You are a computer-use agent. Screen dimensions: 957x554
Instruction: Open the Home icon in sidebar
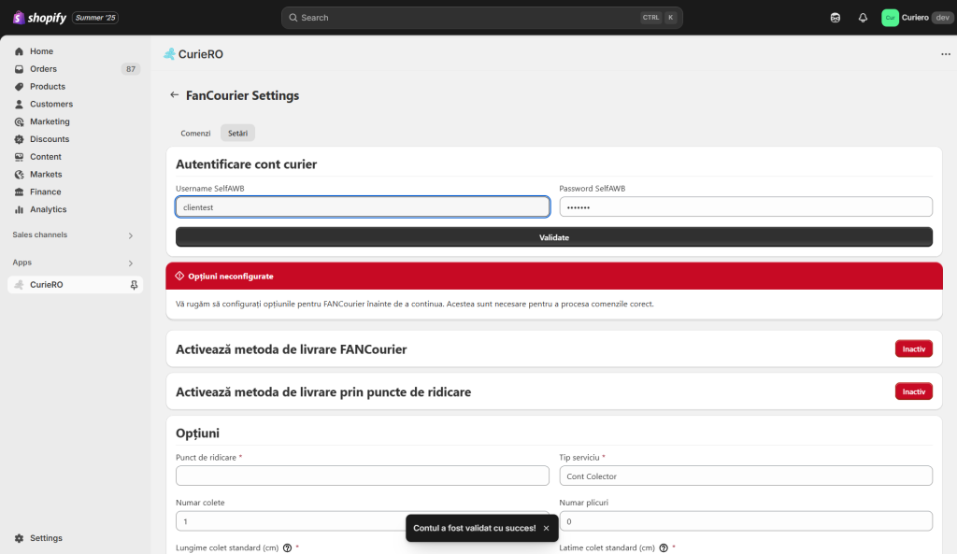pyautogui.click(x=19, y=52)
